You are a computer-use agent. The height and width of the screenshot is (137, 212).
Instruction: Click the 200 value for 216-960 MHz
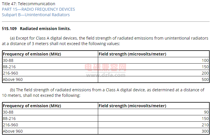point(205,73)
